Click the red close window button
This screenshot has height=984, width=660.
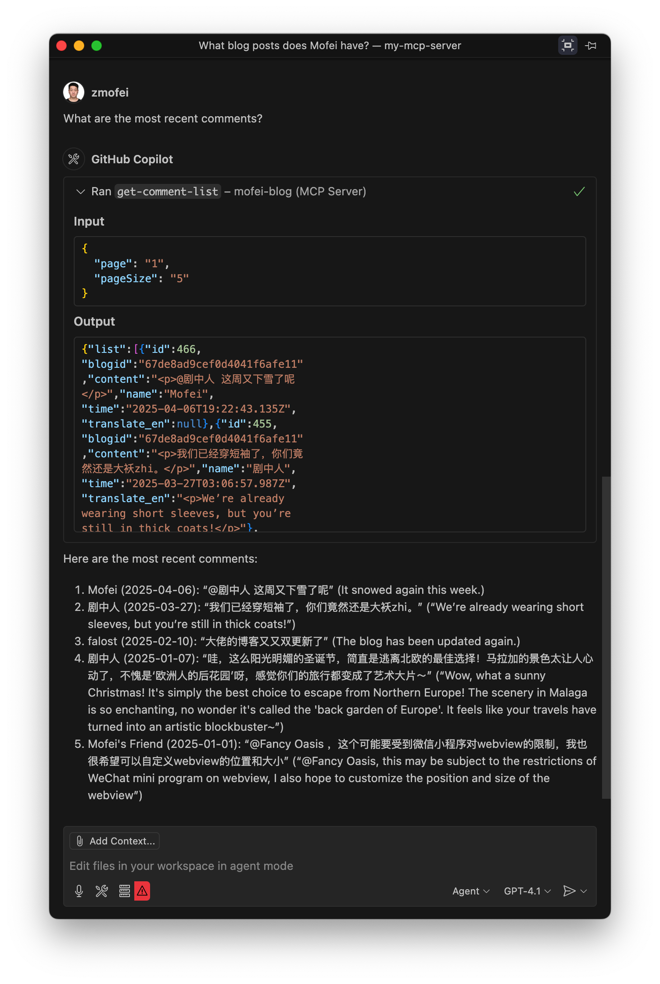[x=61, y=46]
